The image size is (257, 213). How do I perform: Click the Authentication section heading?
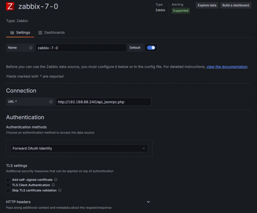coord(25,117)
